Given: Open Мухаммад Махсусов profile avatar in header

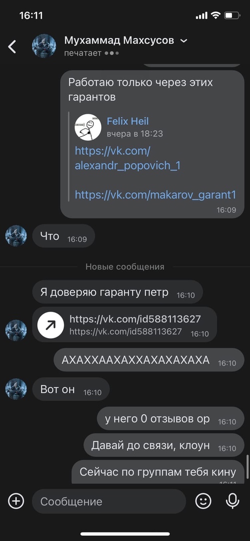Looking at the screenshot, I should 44,46.
